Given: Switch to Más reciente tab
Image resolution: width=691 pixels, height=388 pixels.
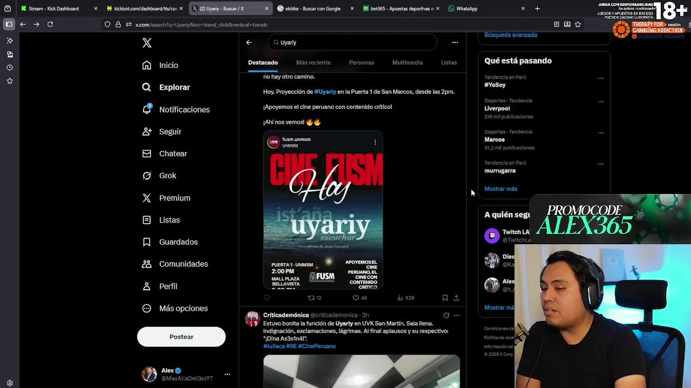Looking at the screenshot, I should pyautogui.click(x=313, y=63).
